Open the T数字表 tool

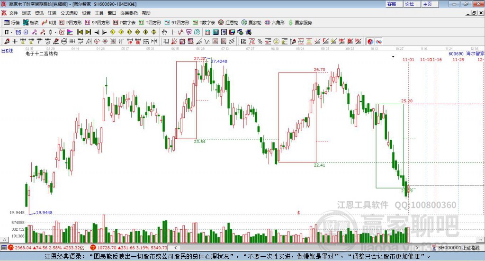coord(204,23)
